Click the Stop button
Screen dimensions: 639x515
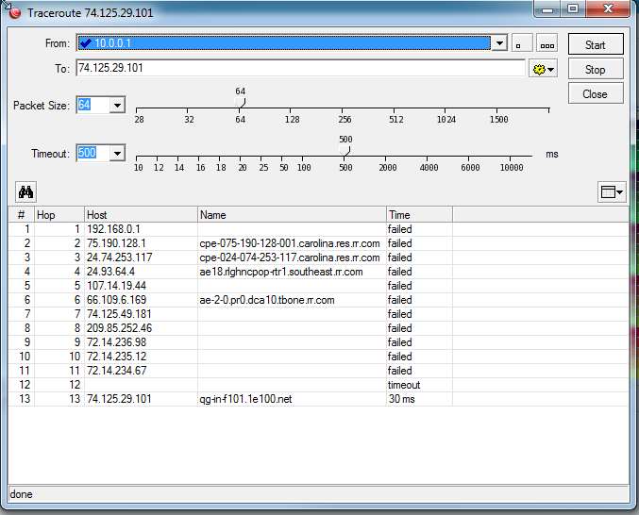coord(596,69)
